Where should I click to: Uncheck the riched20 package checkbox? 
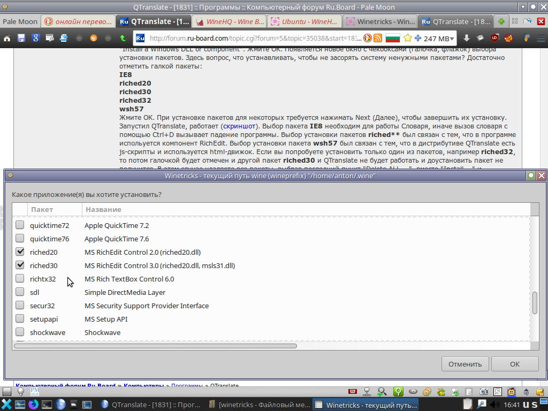(20, 252)
